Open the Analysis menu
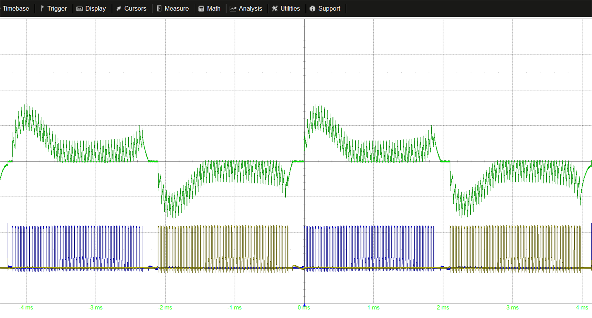 [251, 9]
